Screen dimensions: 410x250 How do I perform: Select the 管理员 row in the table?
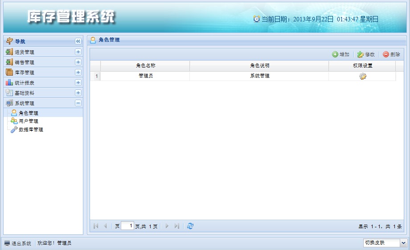click(146, 76)
